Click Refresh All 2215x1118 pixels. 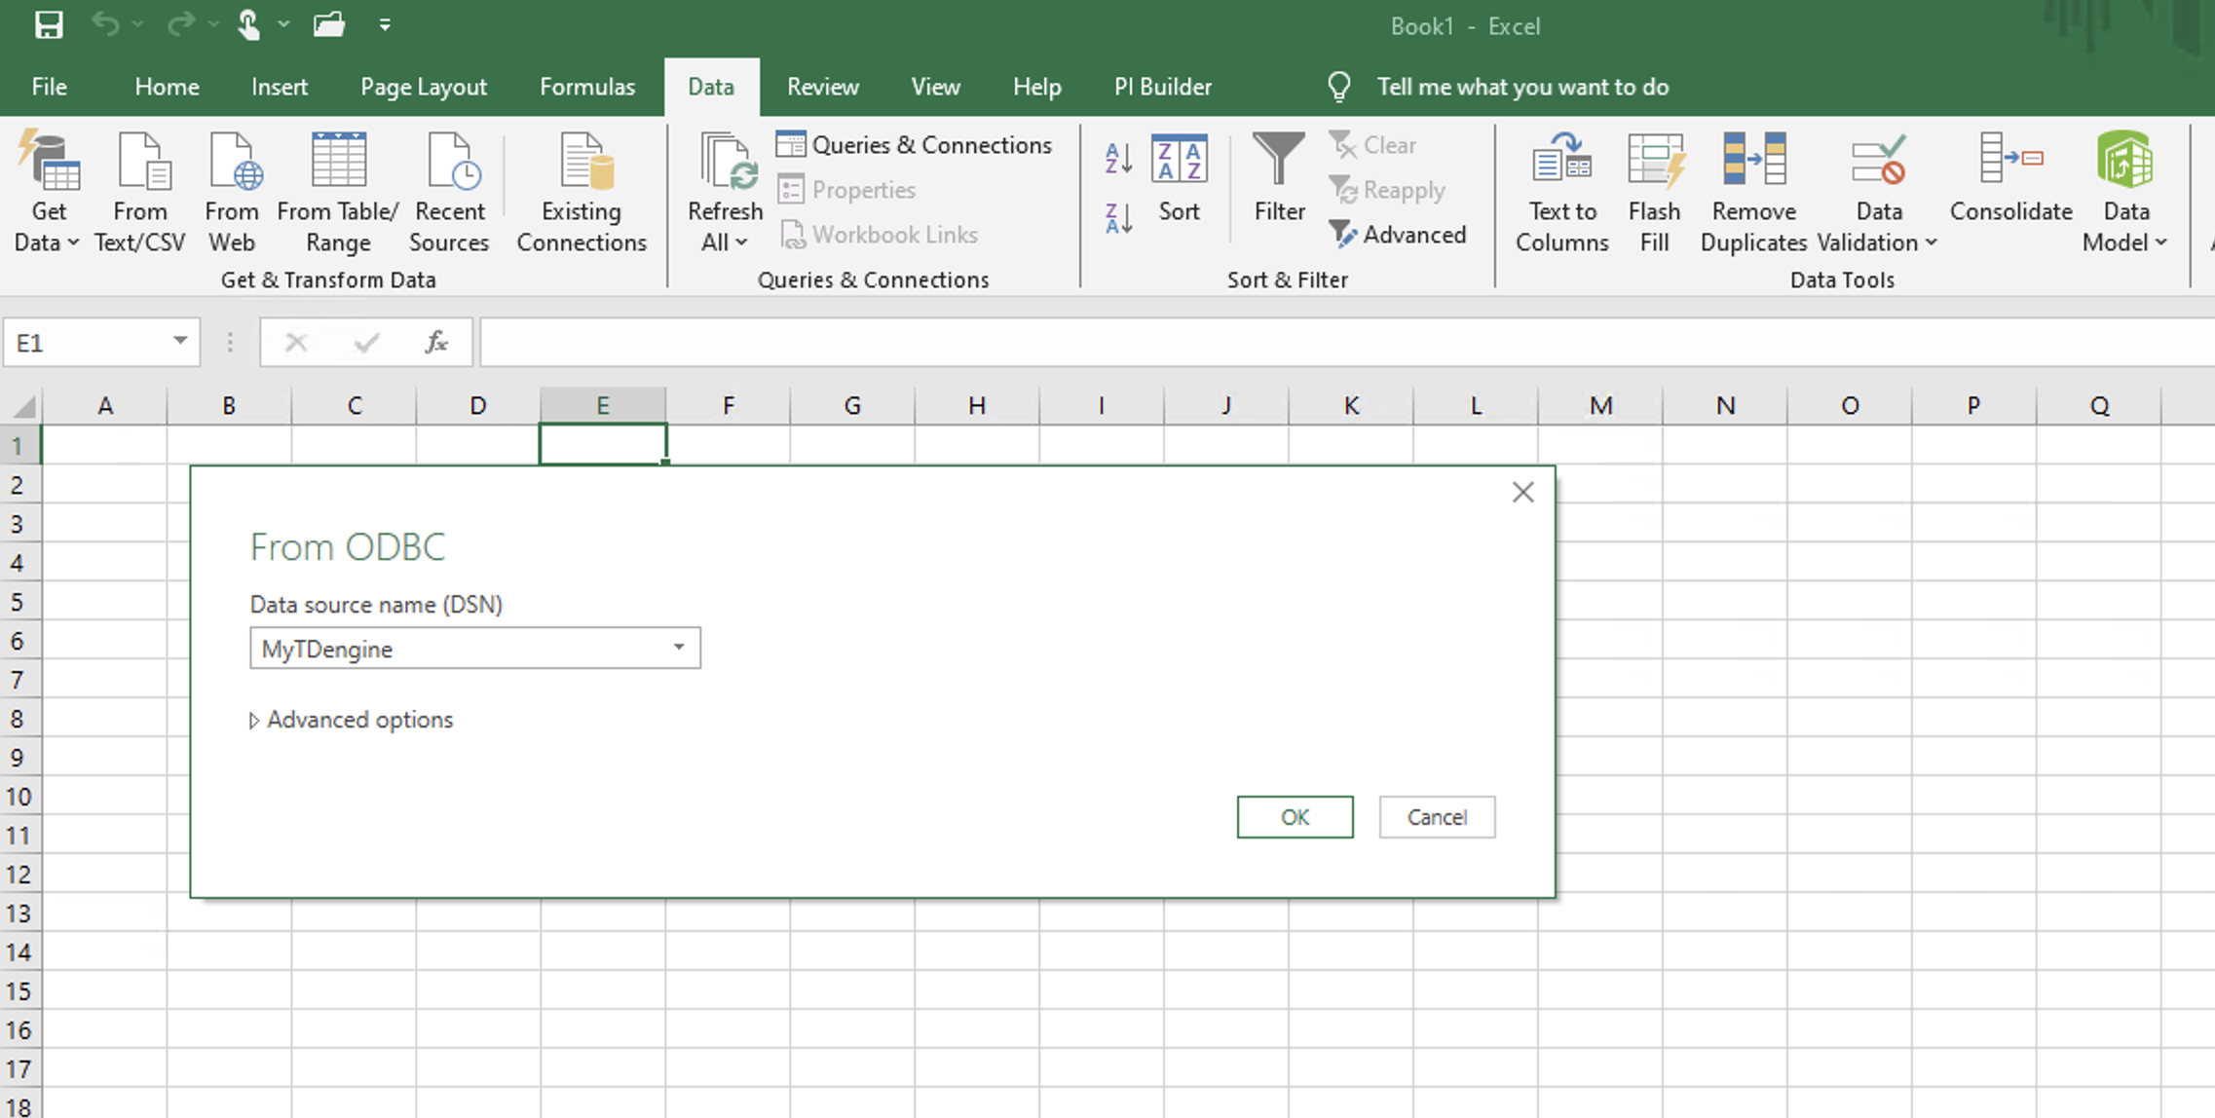pyautogui.click(x=723, y=192)
